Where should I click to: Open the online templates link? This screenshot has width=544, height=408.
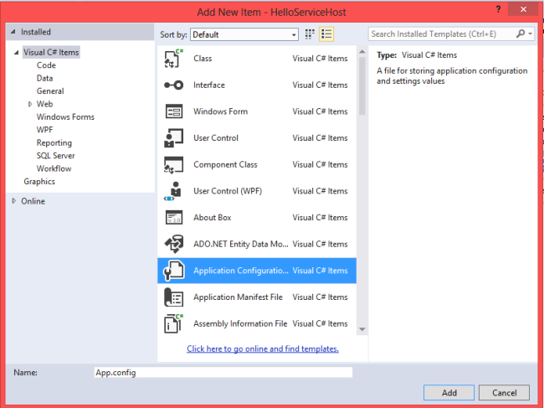tap(263, 349)
